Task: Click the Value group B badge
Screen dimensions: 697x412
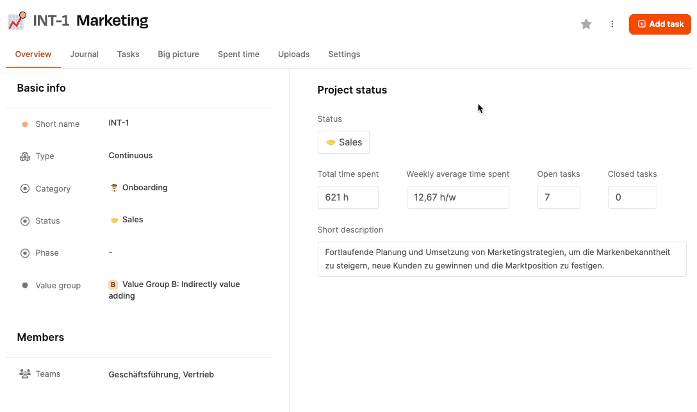Action: (x=113, y=284)
